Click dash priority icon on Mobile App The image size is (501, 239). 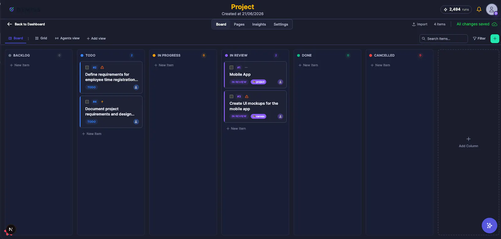click(246, 67)
